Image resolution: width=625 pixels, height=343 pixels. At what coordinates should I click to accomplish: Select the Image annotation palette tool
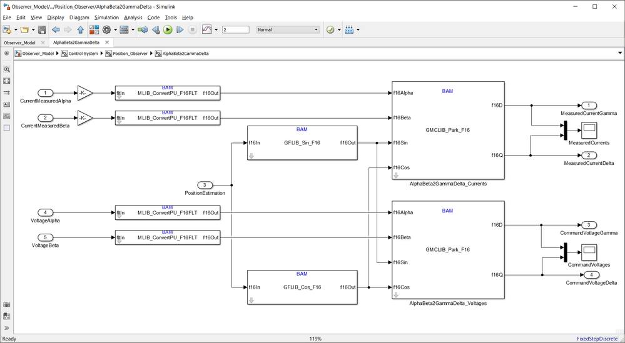point(7,116)
